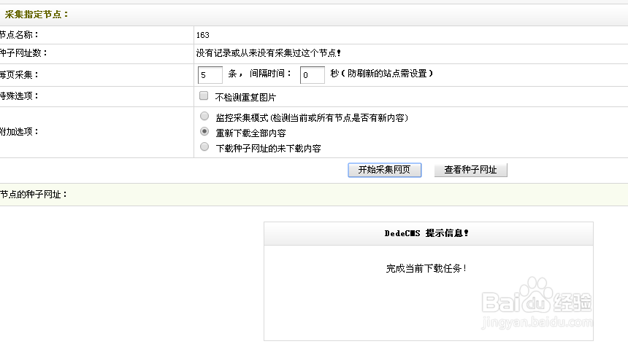Click the node name value 163
Viewport: 628px width, 344px height.
(x=202, y=35)
